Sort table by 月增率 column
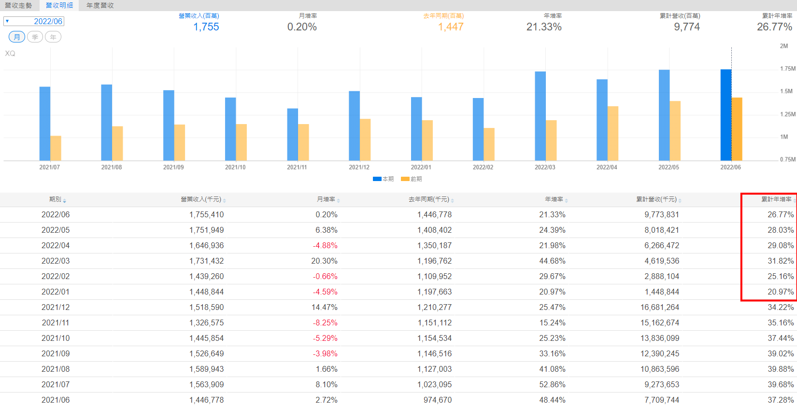The image size is (797, 407). click(328, 199)
